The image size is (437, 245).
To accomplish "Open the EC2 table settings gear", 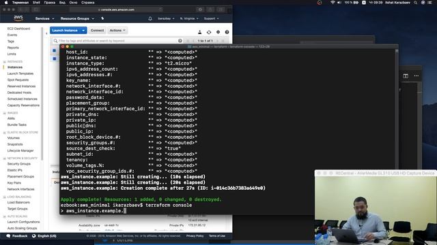I will tap(218, 32).
